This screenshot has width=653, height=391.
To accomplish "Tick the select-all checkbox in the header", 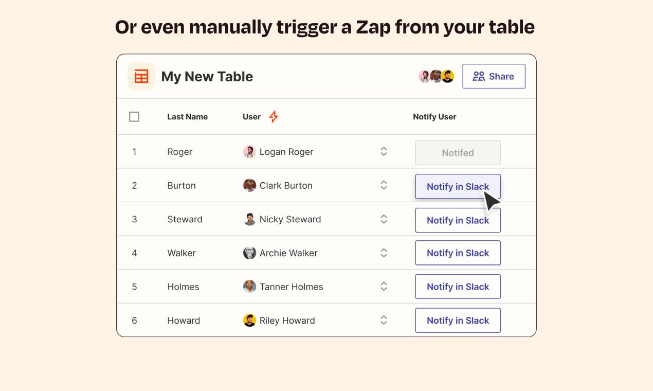I will [134, 117].
